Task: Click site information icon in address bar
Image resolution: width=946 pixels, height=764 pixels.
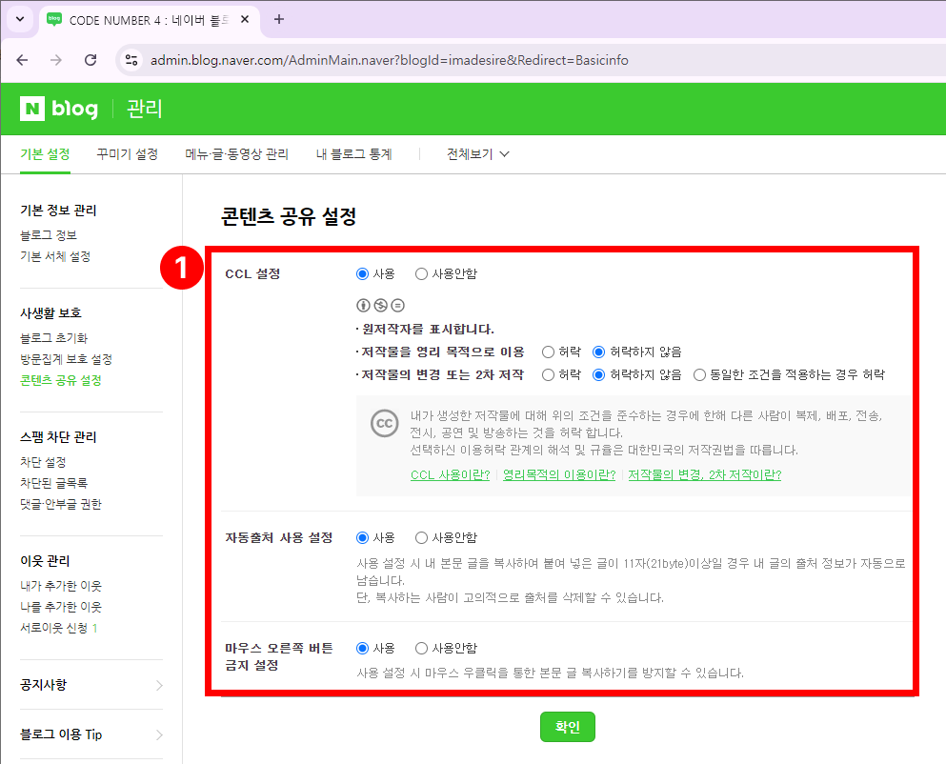Action: pos(132,60)
